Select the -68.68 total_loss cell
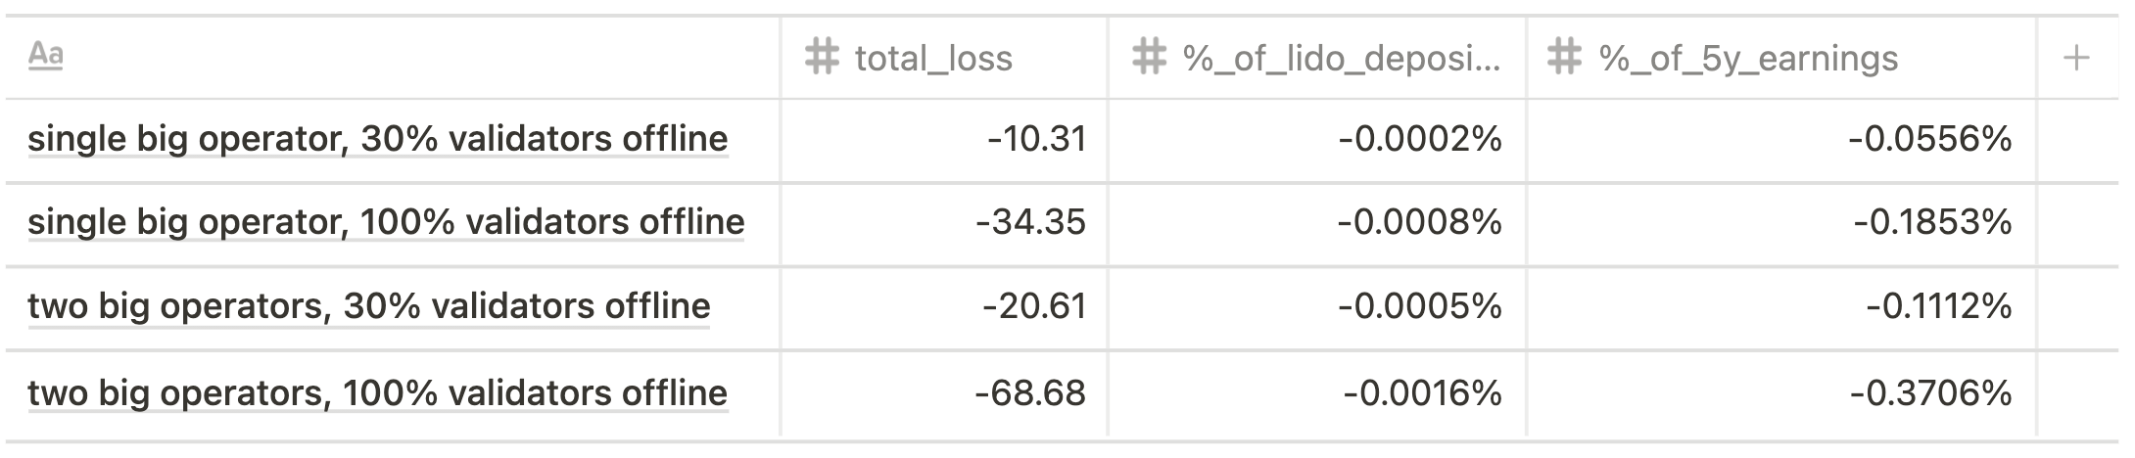The height and width of the screenshot is (458, 2135). point(944,393)
